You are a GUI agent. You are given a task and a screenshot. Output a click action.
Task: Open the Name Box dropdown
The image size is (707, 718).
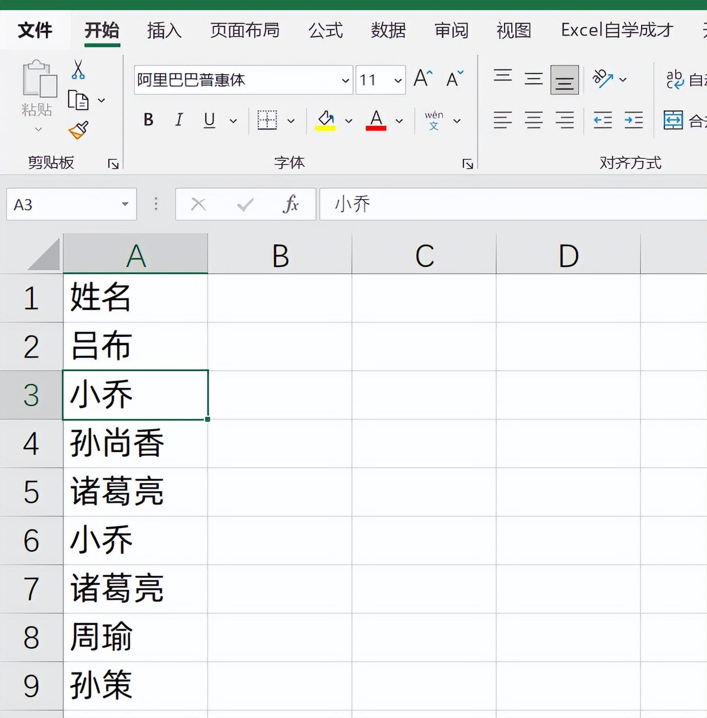coord(125,204)
